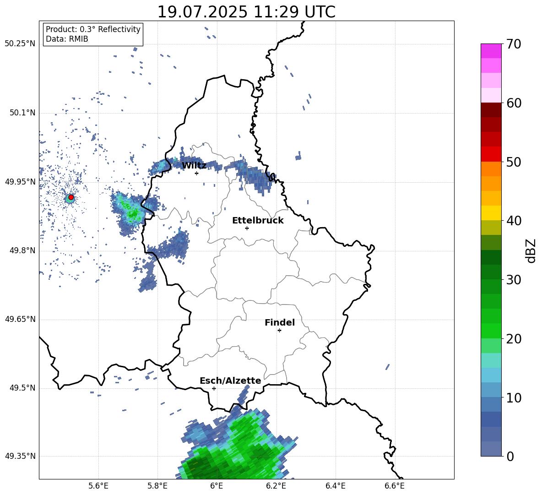Click the 5.8°E longitude label
Viewport: 542px width, 495px height.
pos(157,486)
